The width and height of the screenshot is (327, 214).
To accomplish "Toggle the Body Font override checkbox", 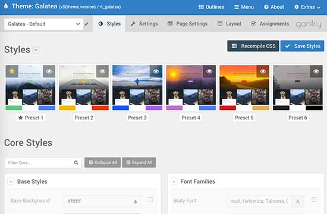I will coord(314,200).
